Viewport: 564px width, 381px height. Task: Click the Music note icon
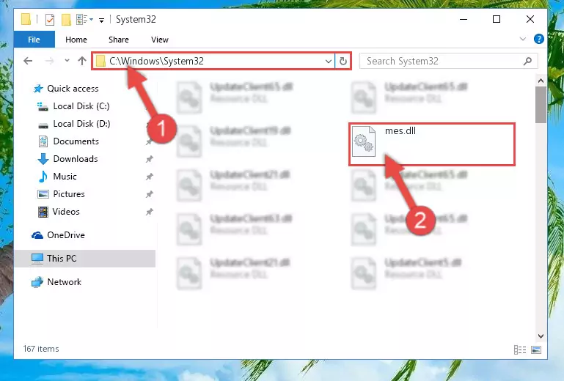coord(43,177)
